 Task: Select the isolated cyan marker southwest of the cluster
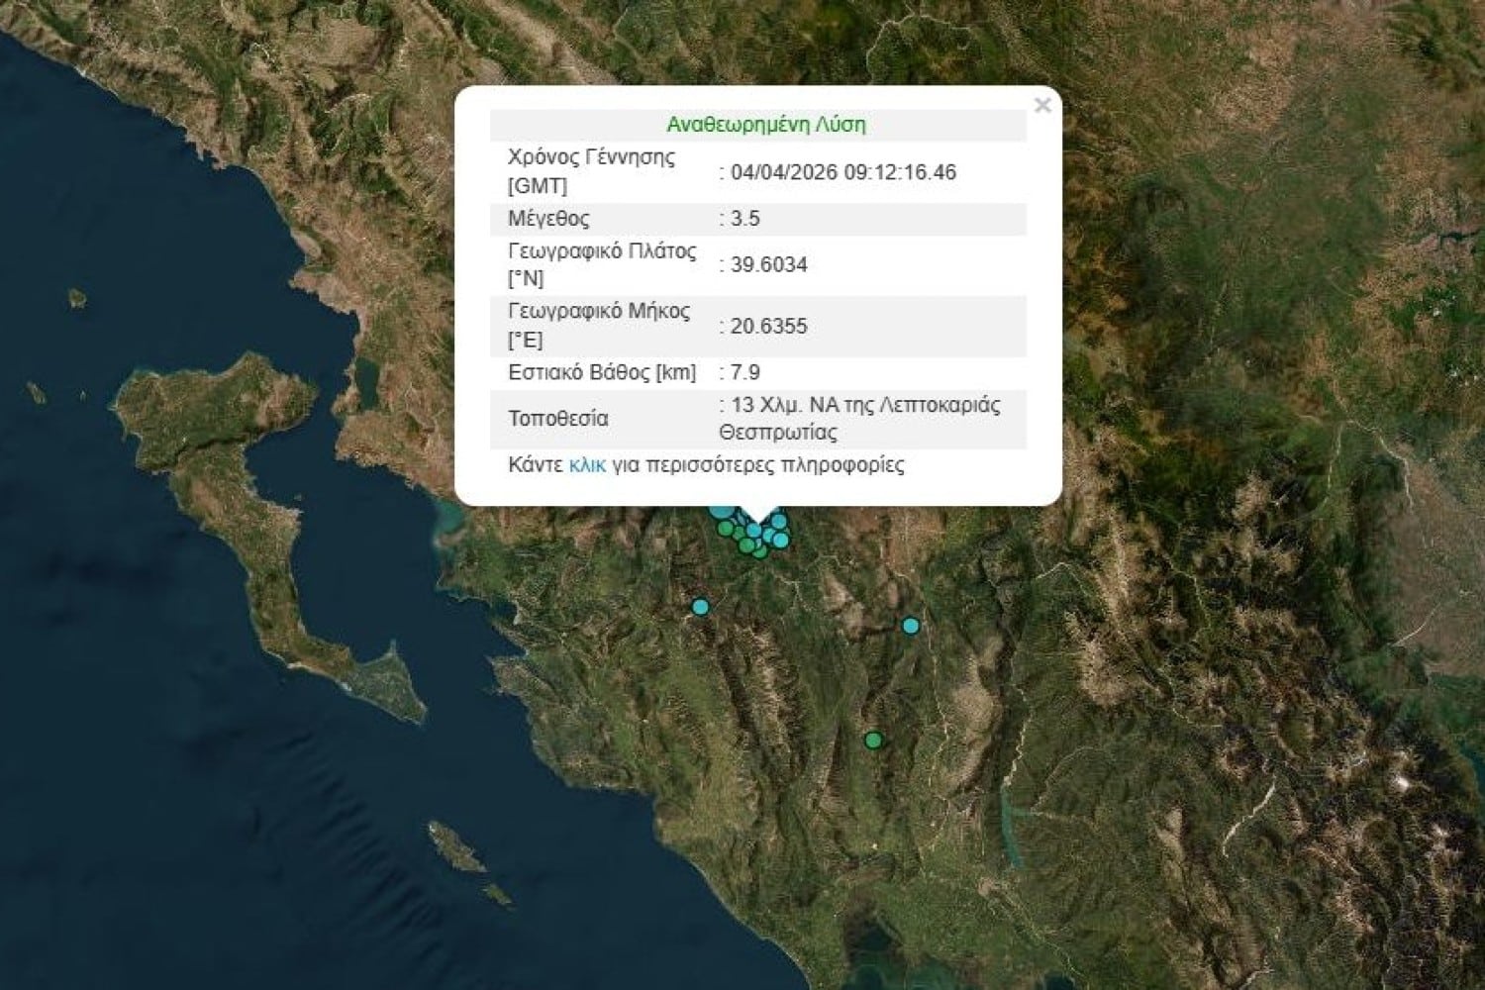click(x=701, y=607)
